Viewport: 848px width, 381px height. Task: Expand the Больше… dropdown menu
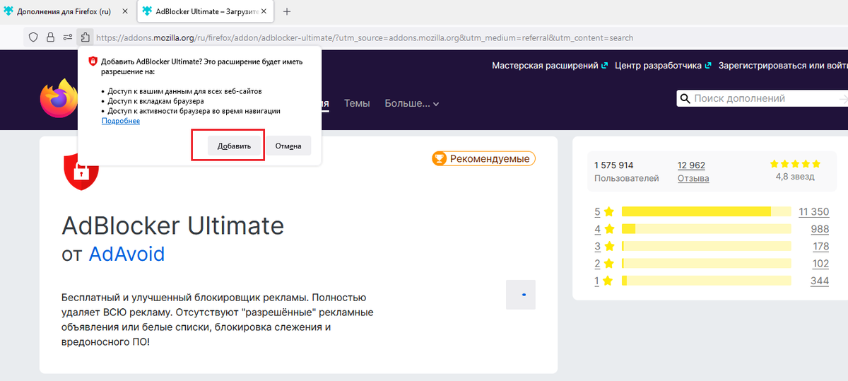coord(412,103)
